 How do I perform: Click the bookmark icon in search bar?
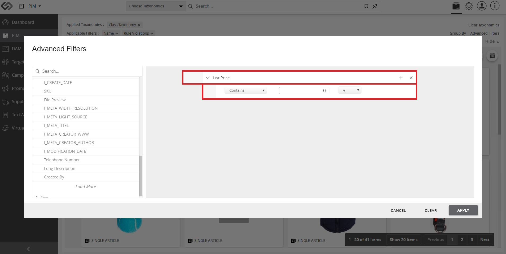coord(366,6)
